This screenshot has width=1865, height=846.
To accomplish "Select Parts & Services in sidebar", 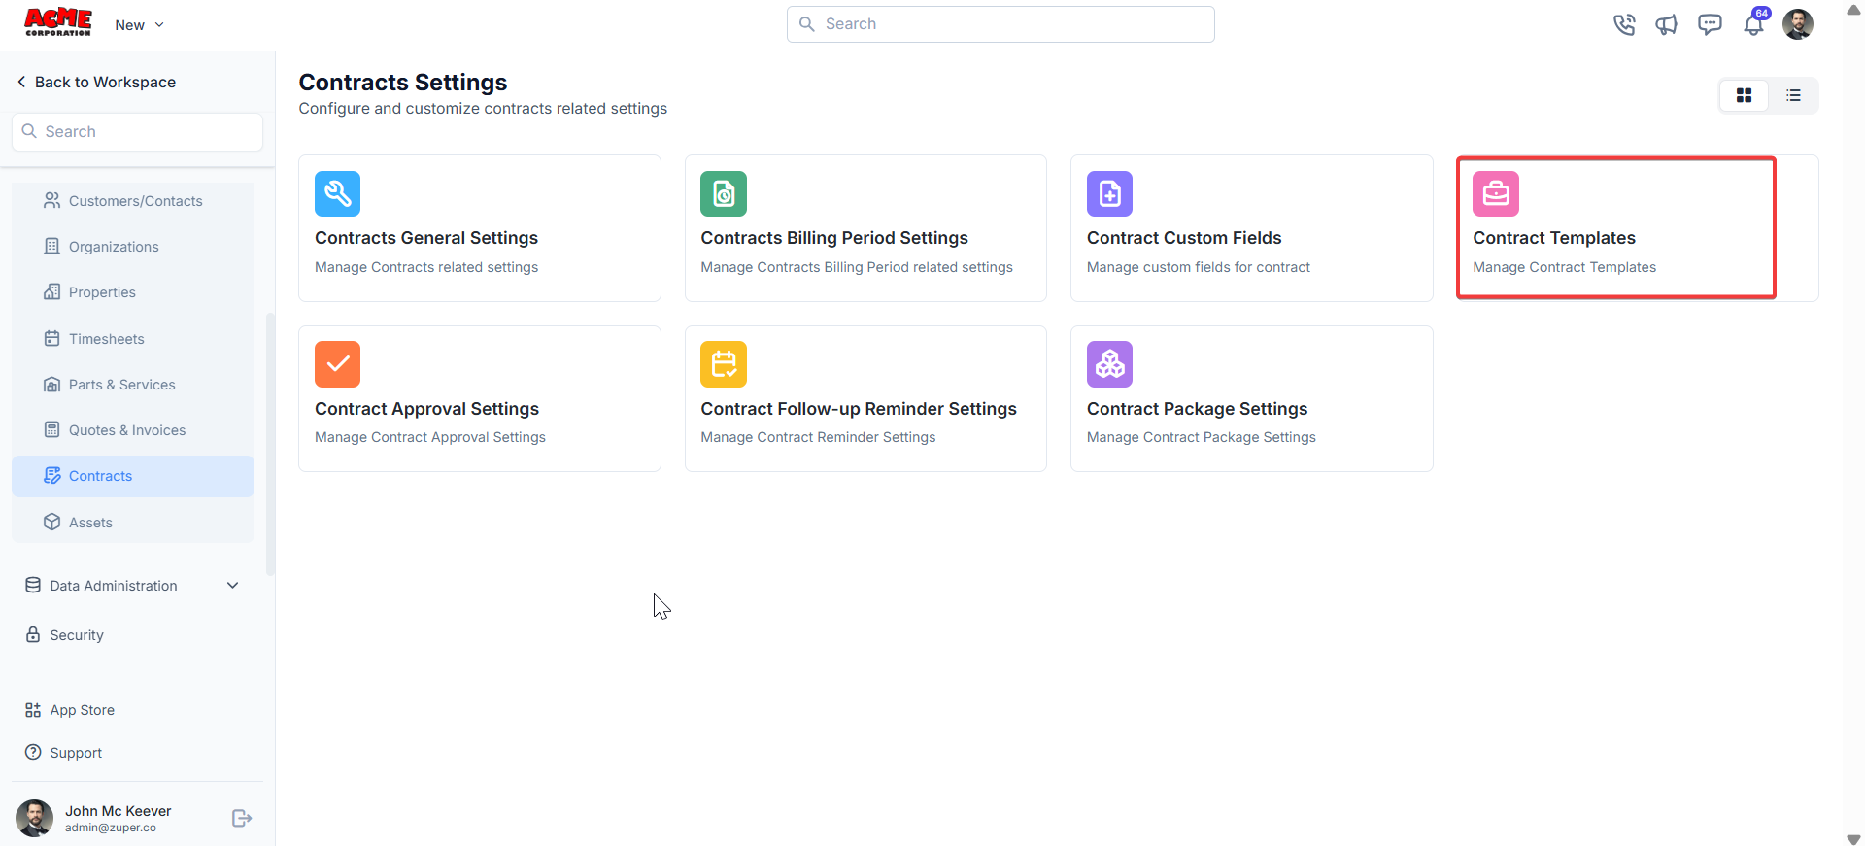I will pos(133,385).
